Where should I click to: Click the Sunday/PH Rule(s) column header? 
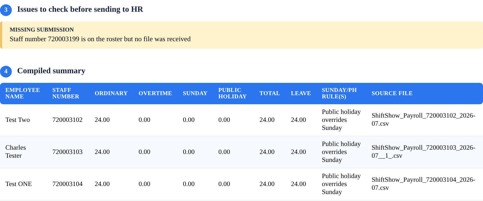coord(339,93)
